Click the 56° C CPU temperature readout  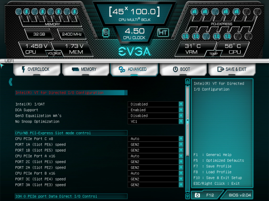[x=233, y=49]
